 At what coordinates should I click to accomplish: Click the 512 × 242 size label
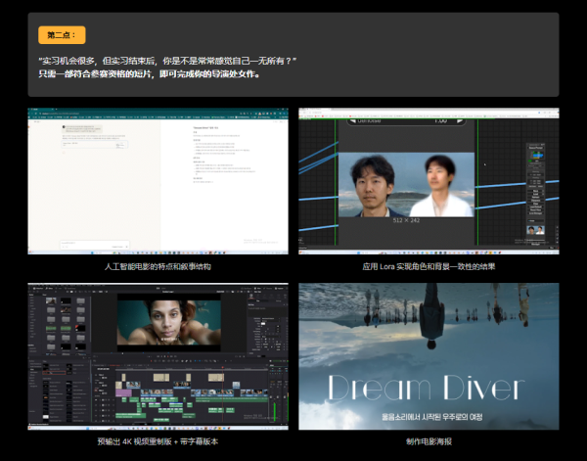coord(406,220)
